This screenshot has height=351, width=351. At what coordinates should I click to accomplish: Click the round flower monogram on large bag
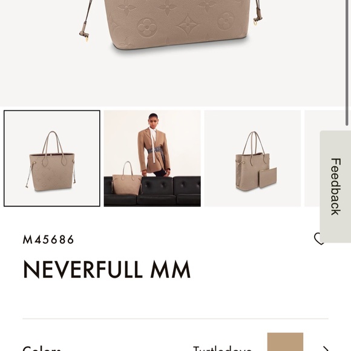[147, 27]
